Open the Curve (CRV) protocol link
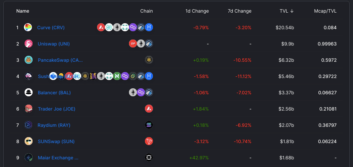This screenshot has width=353, height=167. [x=51, y=28]
